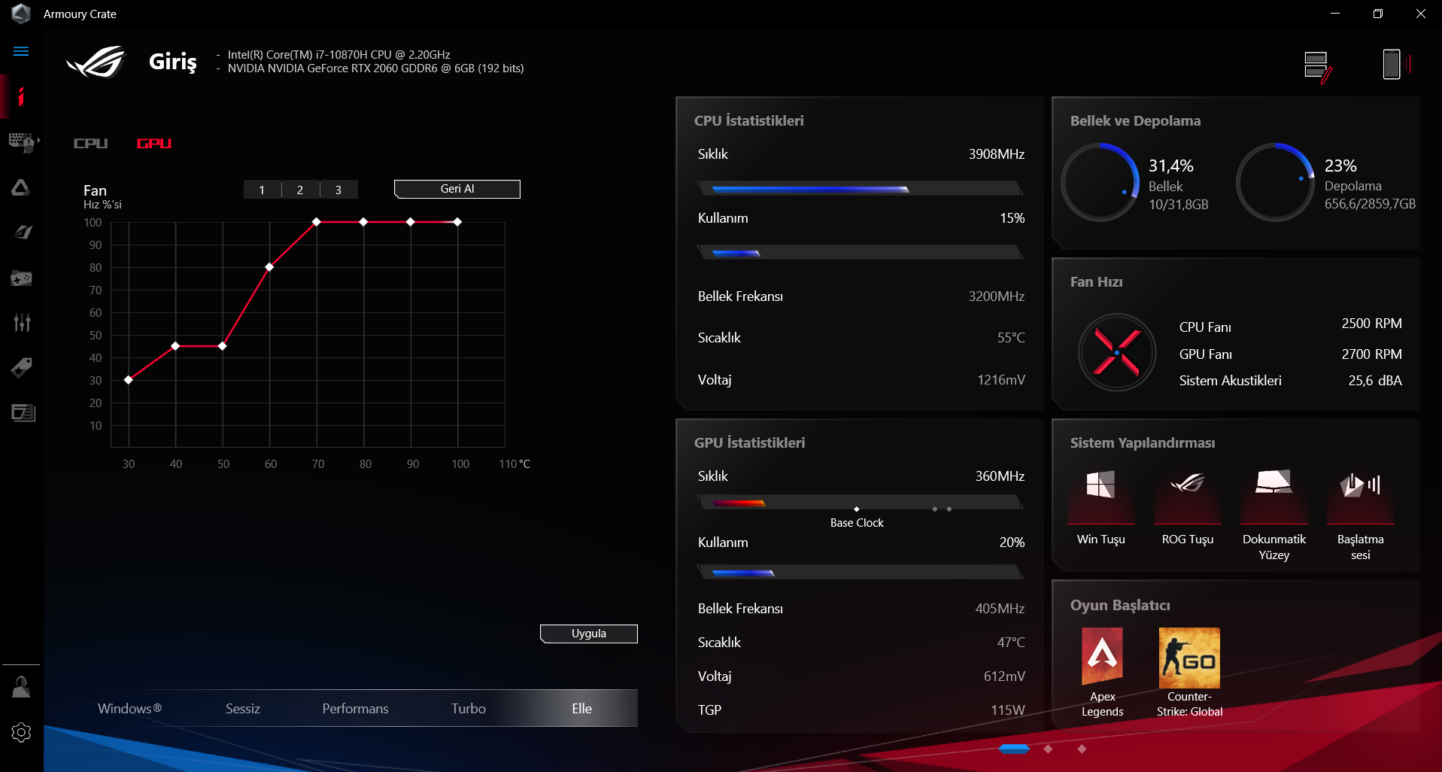Viewport: 1442px width, 772px height.
Task: Select the fan curve point at 40°C
Action: click(x=175, y=346)
